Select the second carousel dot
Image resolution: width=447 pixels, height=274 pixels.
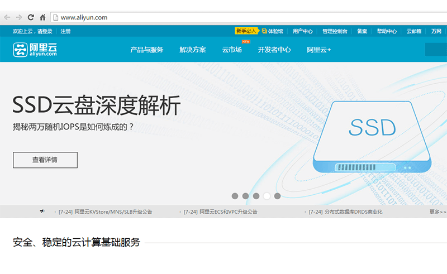pos(245,196)
